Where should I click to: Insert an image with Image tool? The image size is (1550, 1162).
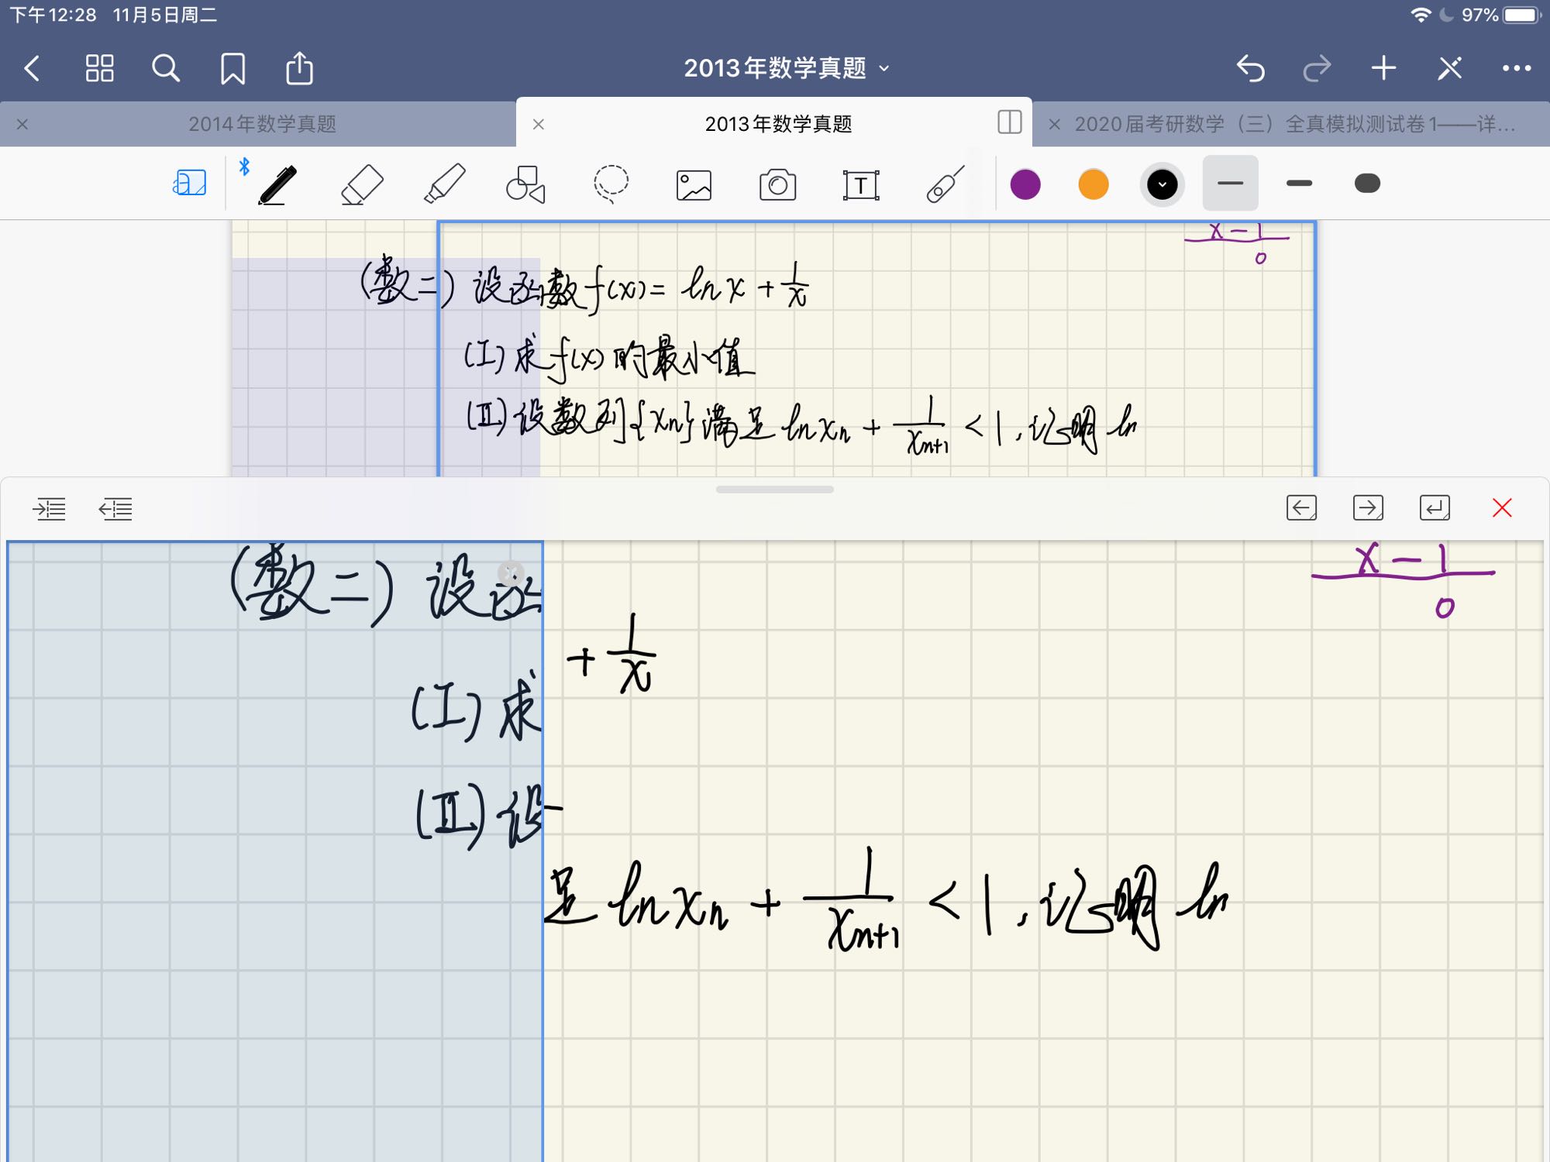pos(694,185)
